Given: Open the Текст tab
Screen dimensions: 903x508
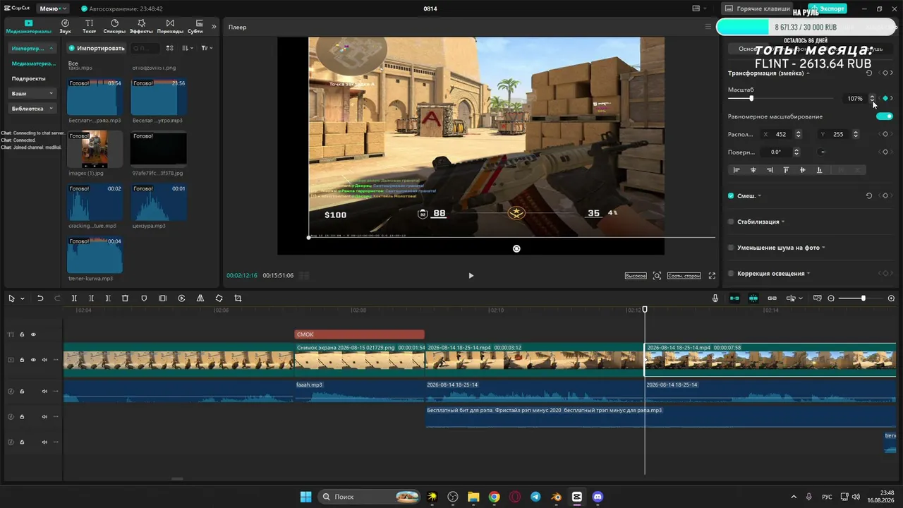Looking at the screenshot, I should click(x=89, y=27).
